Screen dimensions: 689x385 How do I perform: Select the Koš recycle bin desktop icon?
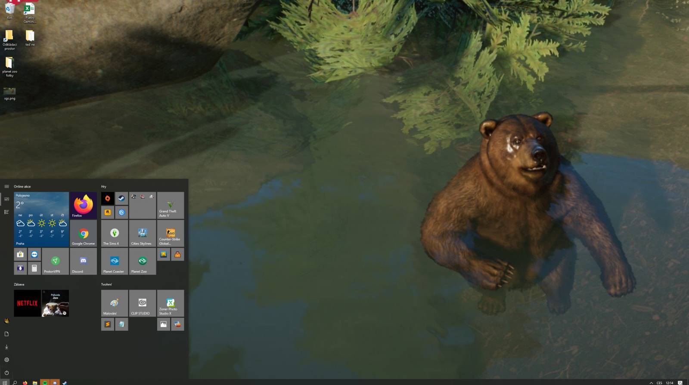click(x=9, y=11)
